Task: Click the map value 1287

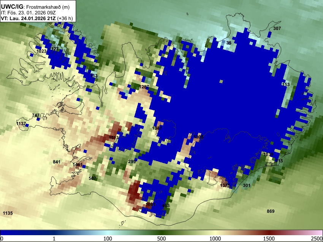Action: click(144, 87)
